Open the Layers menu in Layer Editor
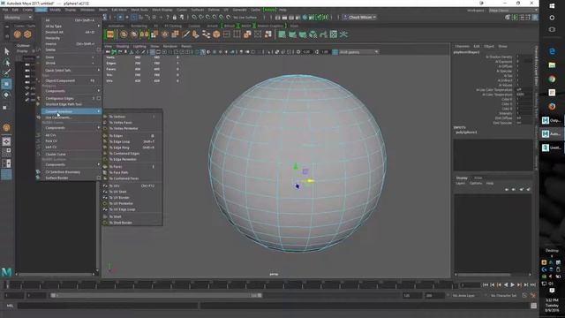The image size is (565, 318). click(461, 183)
